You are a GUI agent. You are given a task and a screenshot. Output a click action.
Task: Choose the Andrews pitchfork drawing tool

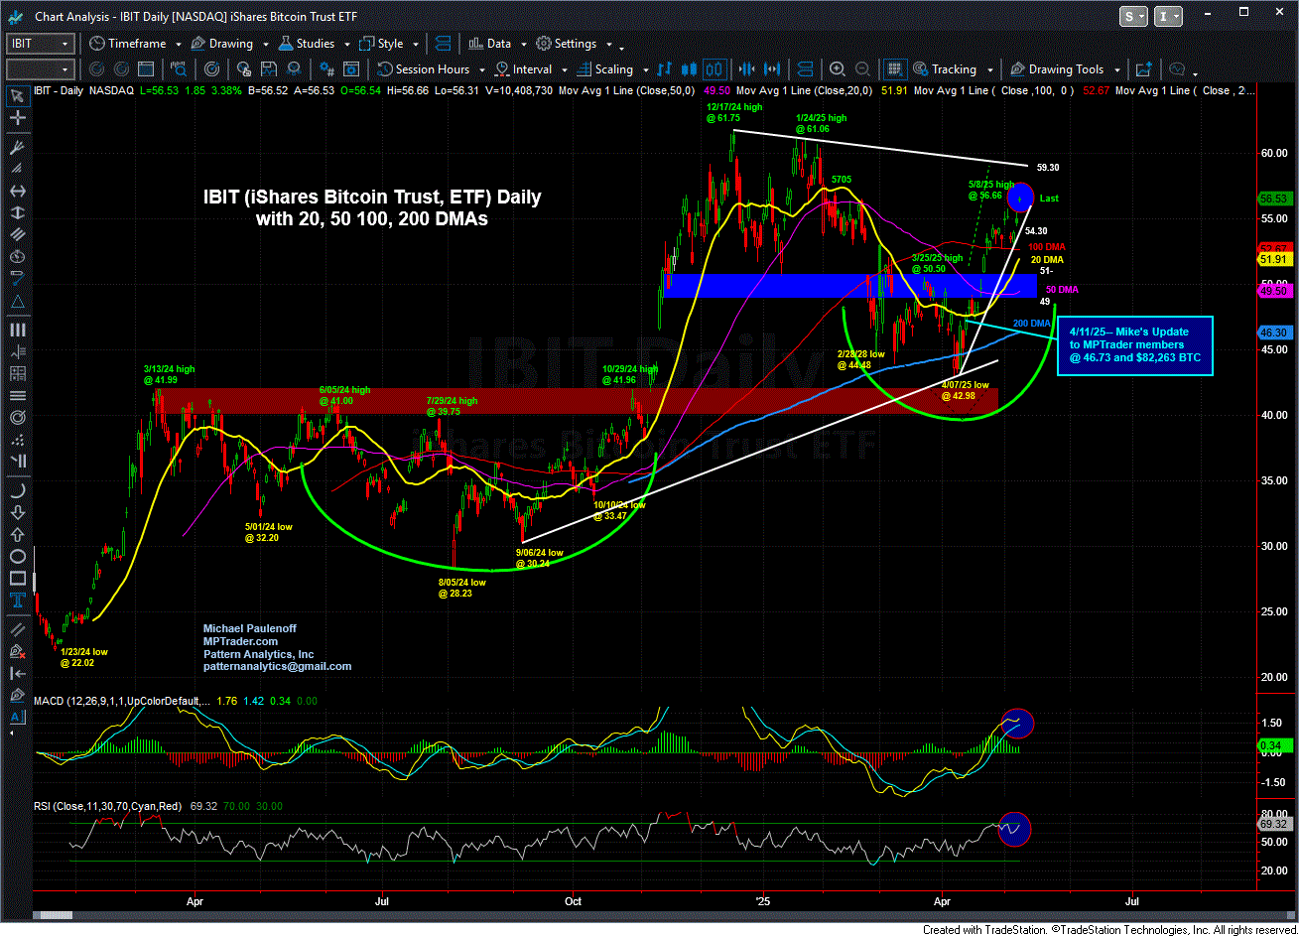[x=19, y=146]
